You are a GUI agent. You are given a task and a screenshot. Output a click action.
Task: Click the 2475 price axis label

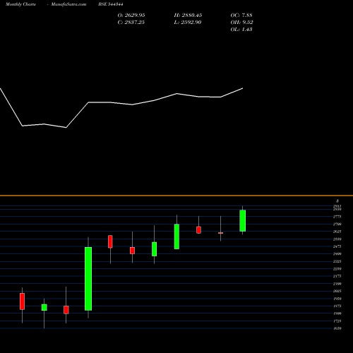pyautogui.click(x=337, y=246)
